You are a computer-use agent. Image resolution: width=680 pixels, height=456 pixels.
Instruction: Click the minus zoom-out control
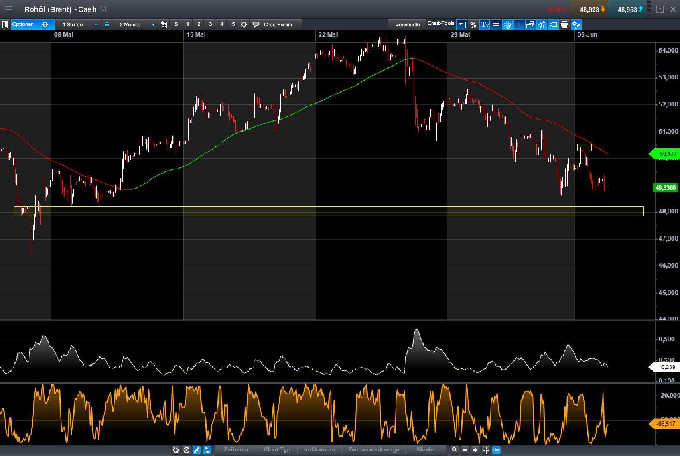(465, 450)
